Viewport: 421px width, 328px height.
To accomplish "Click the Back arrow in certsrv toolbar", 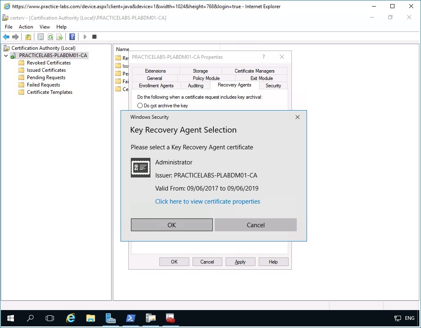I will [6, 37].
